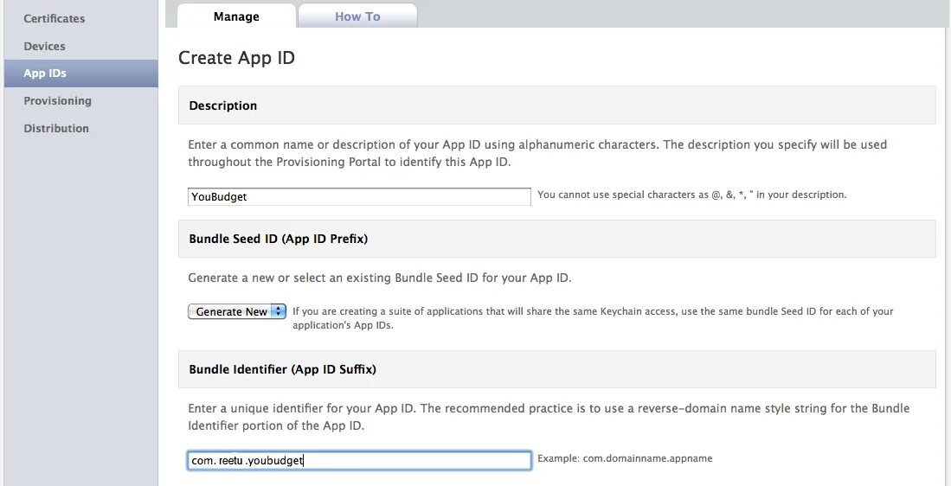This screenshot has height=486, width=951.
Task: Click the Keychain access hint text
Action: (x=593, y=318)
